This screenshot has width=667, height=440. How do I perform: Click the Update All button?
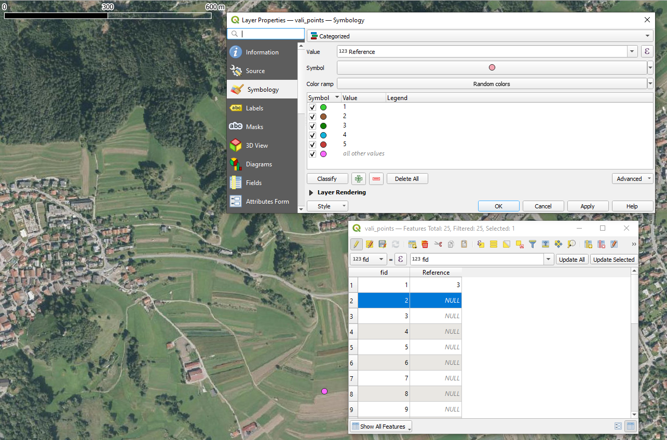571,260
